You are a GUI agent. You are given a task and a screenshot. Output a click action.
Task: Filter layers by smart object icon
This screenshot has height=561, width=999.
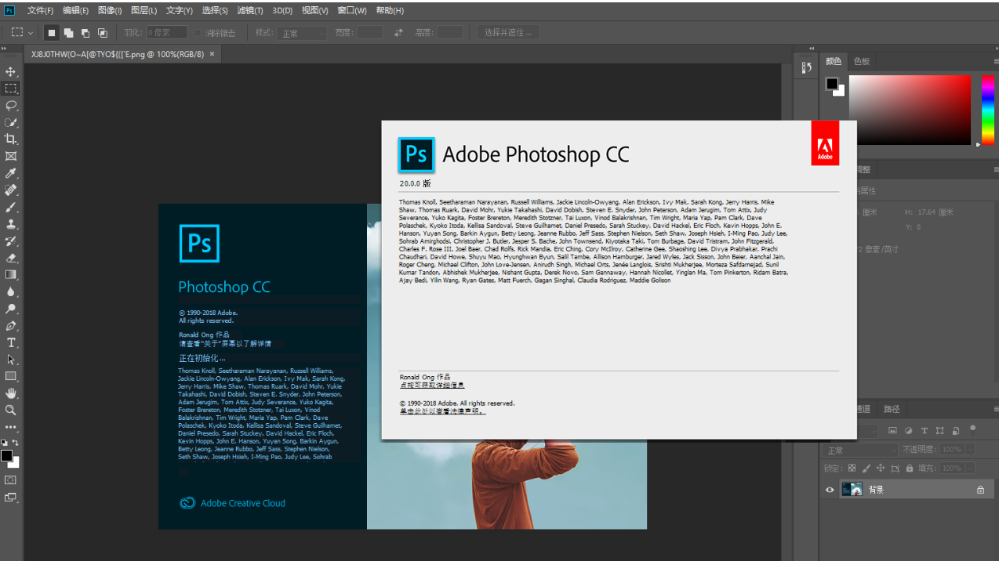coord(956,430)
